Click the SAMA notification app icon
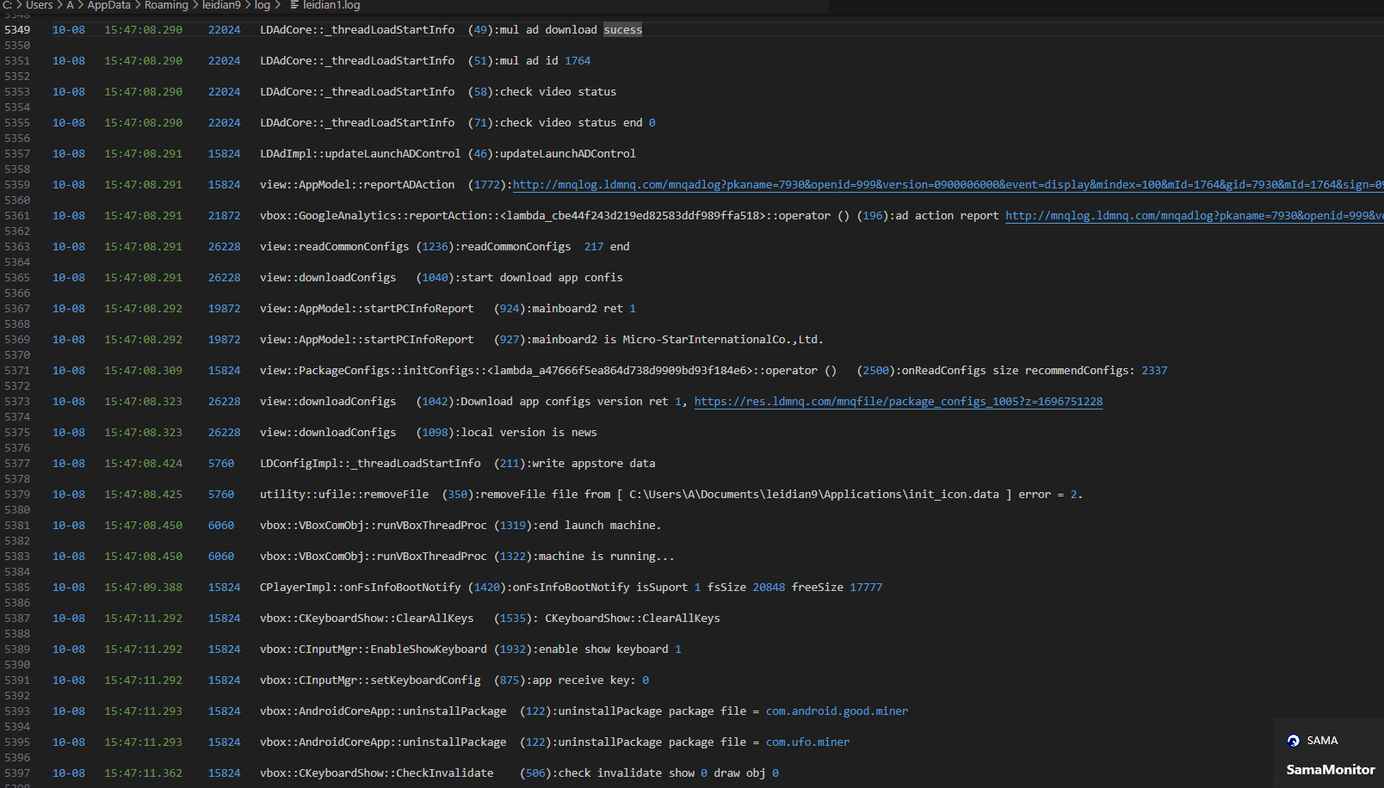The image size is (1384, 788). pos(1293,741)
